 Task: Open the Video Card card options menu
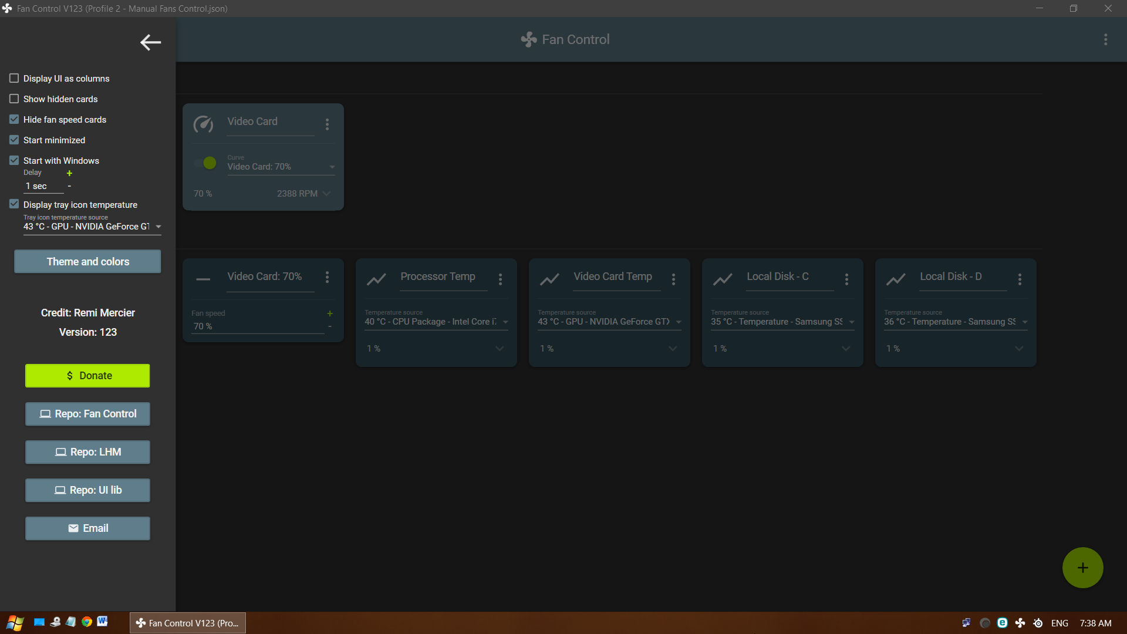pos(327,124)
